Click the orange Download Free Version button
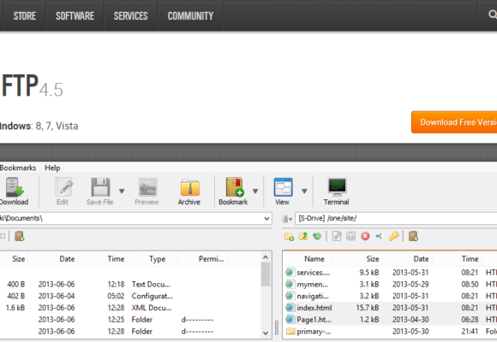Viewport: 497px width, 342px height. (454, 122)
